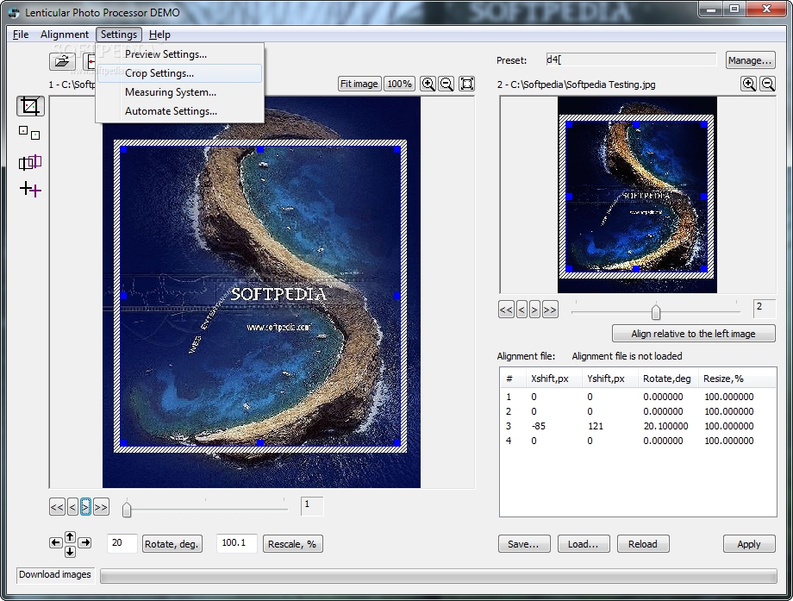Viewport: 793px width, 601px height.
Task: Click Align relative to the left image
Action: (x=692, y=334)
